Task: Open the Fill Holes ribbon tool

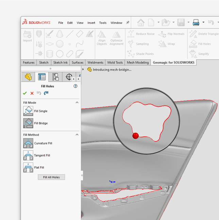Action: click(200, 44)
